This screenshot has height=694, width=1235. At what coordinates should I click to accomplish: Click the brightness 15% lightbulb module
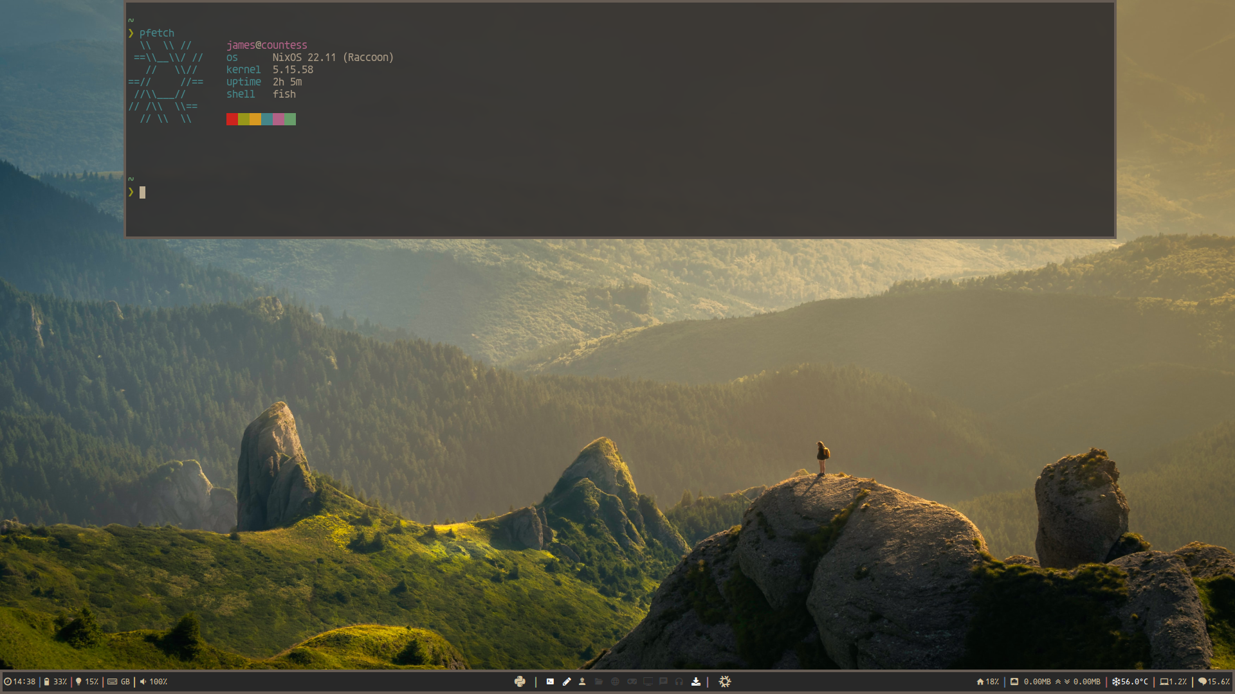87,682
